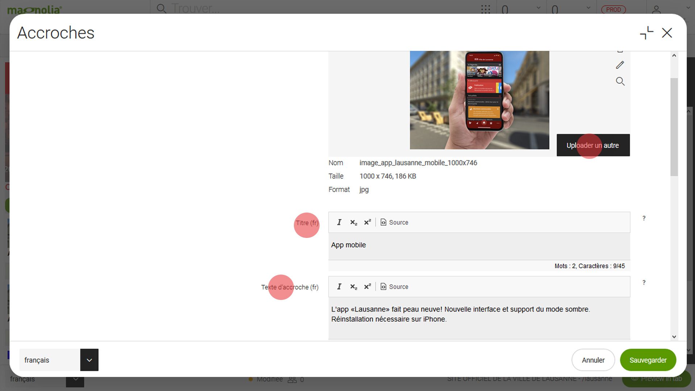Apply italic in the Titre (fr) editor
The image size is (695, 391).
point(339,222)
